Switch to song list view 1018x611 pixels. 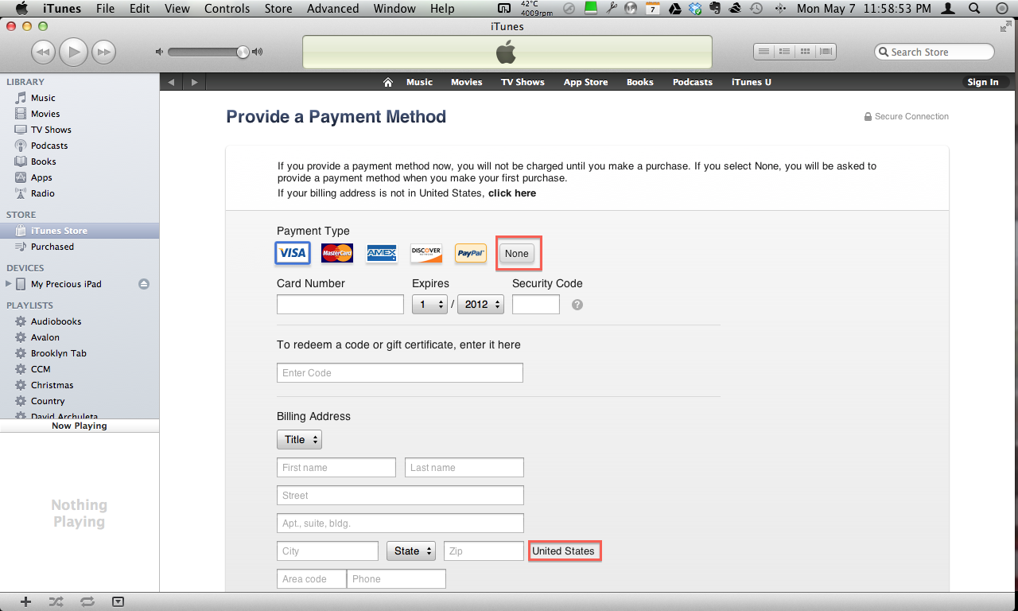coord(763,52)
